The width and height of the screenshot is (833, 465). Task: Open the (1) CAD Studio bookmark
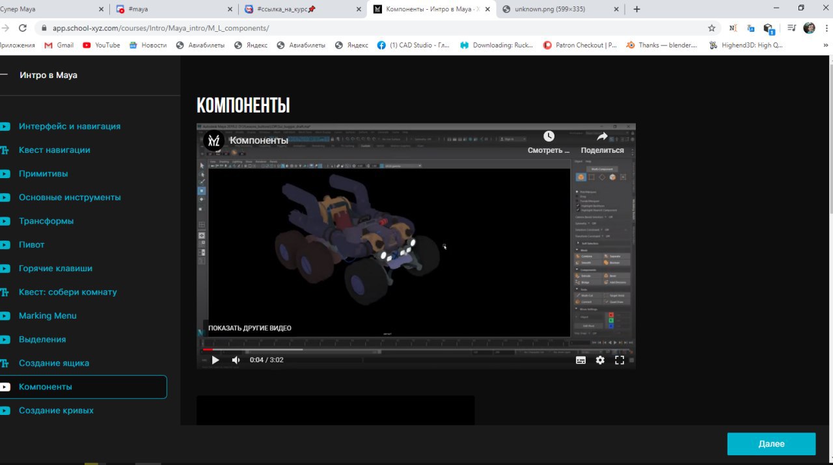pos(413,45)
